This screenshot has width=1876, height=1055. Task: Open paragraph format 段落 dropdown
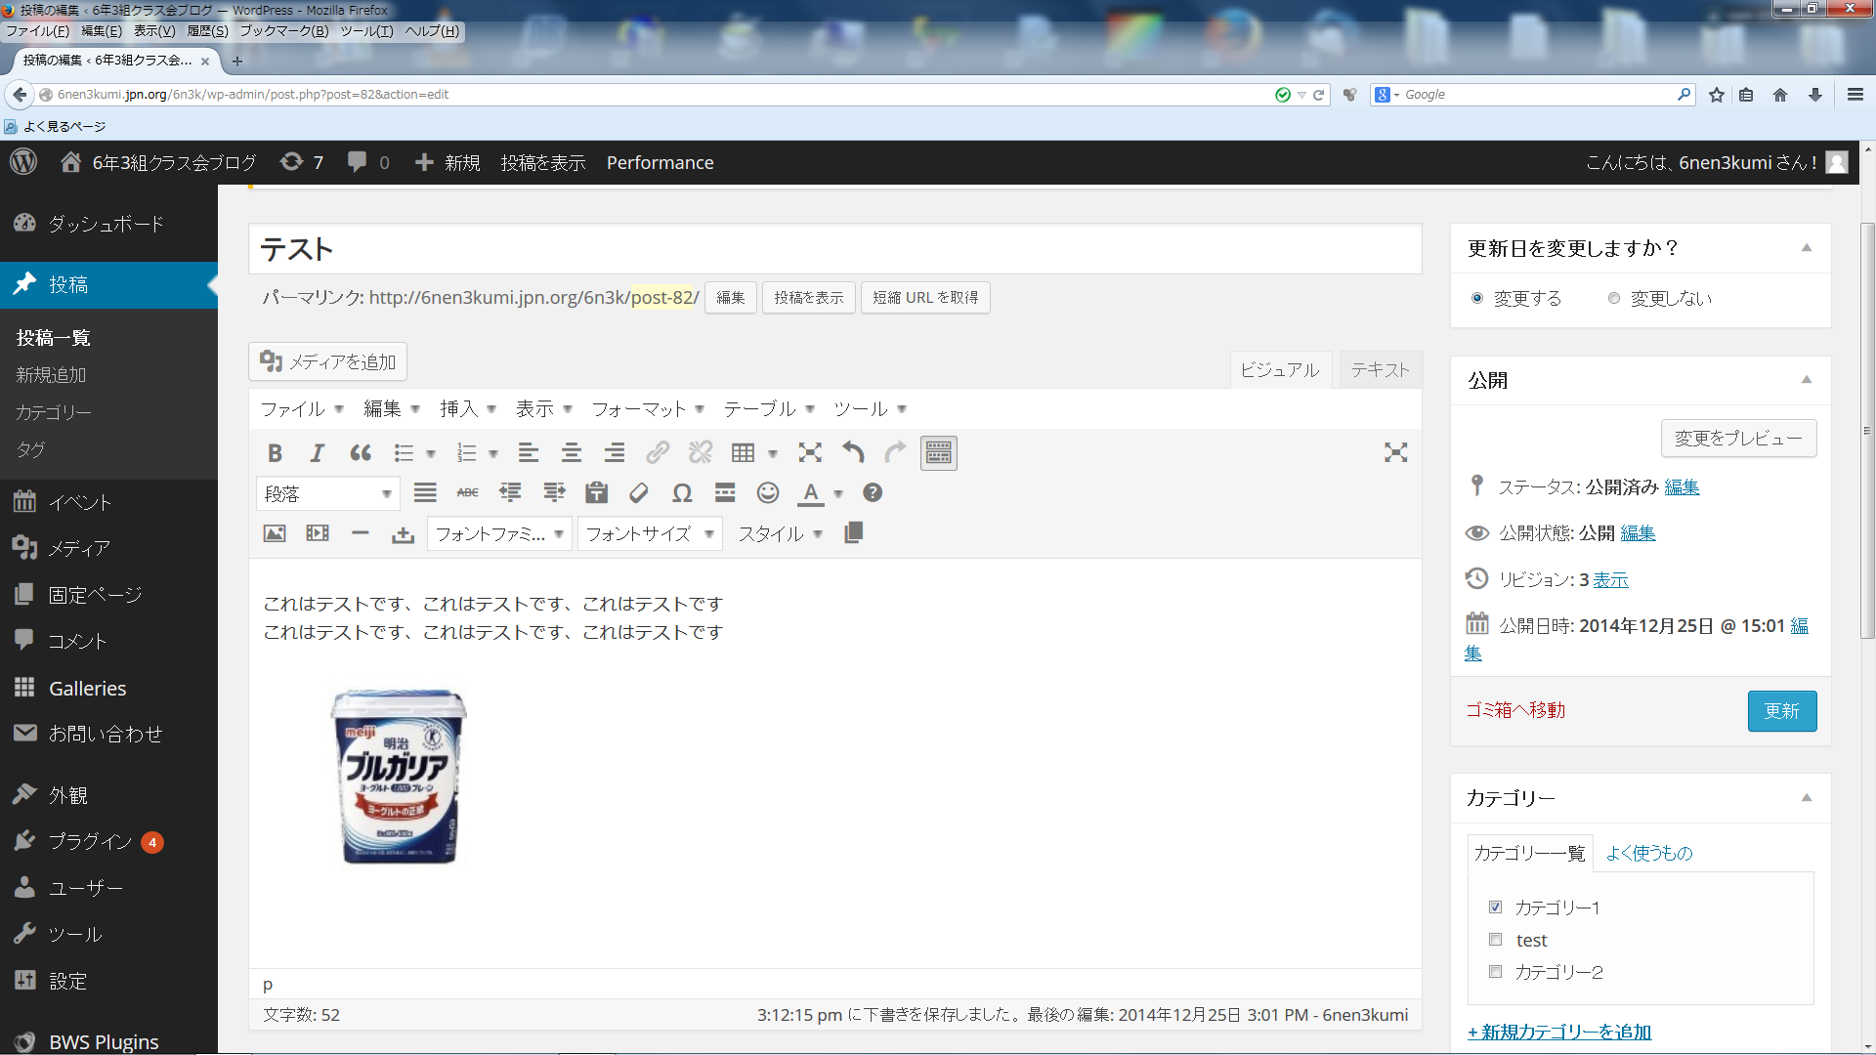click(x=328, y=493)
